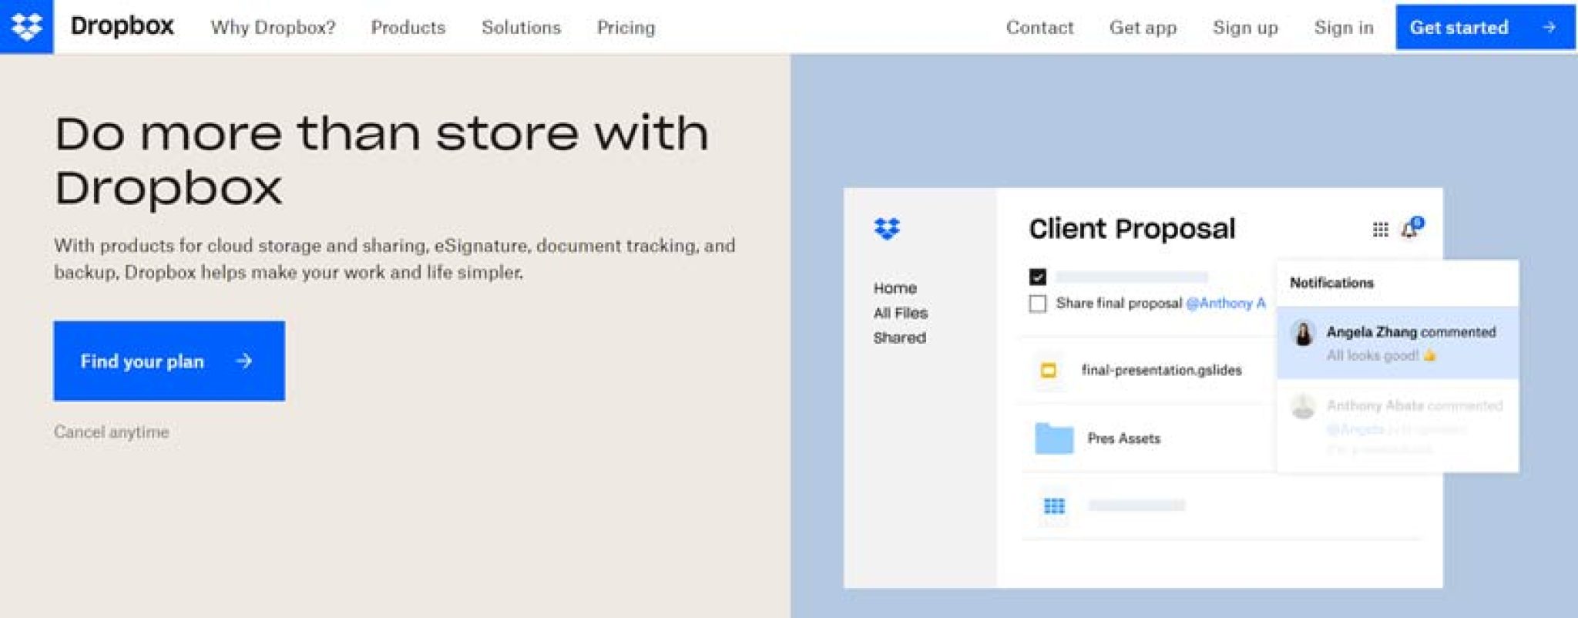Click the Dropbox logo icon in the header
This screenshot has width=1578, height=618.
pyautogui.click(x=26, y=26)
